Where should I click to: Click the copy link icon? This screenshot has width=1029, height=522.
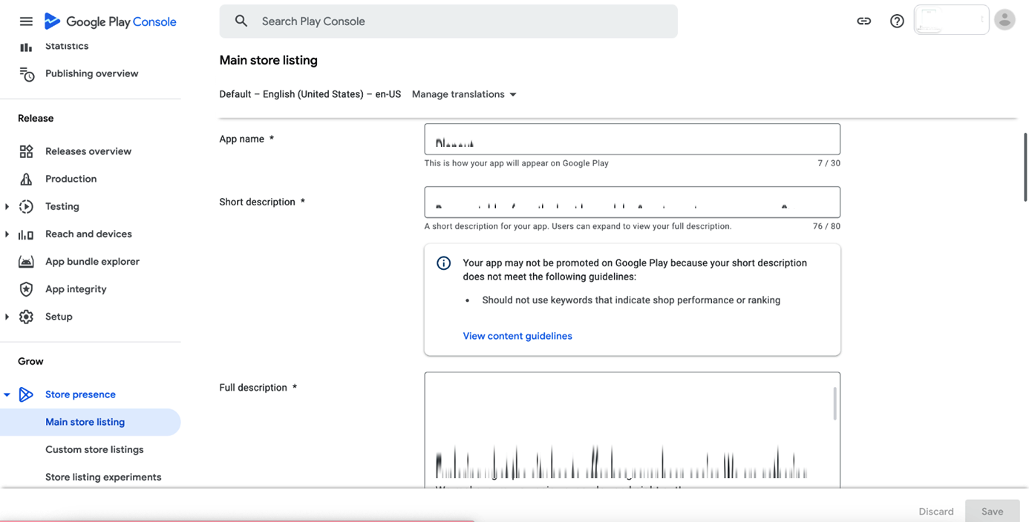click(x=863, y=22)
